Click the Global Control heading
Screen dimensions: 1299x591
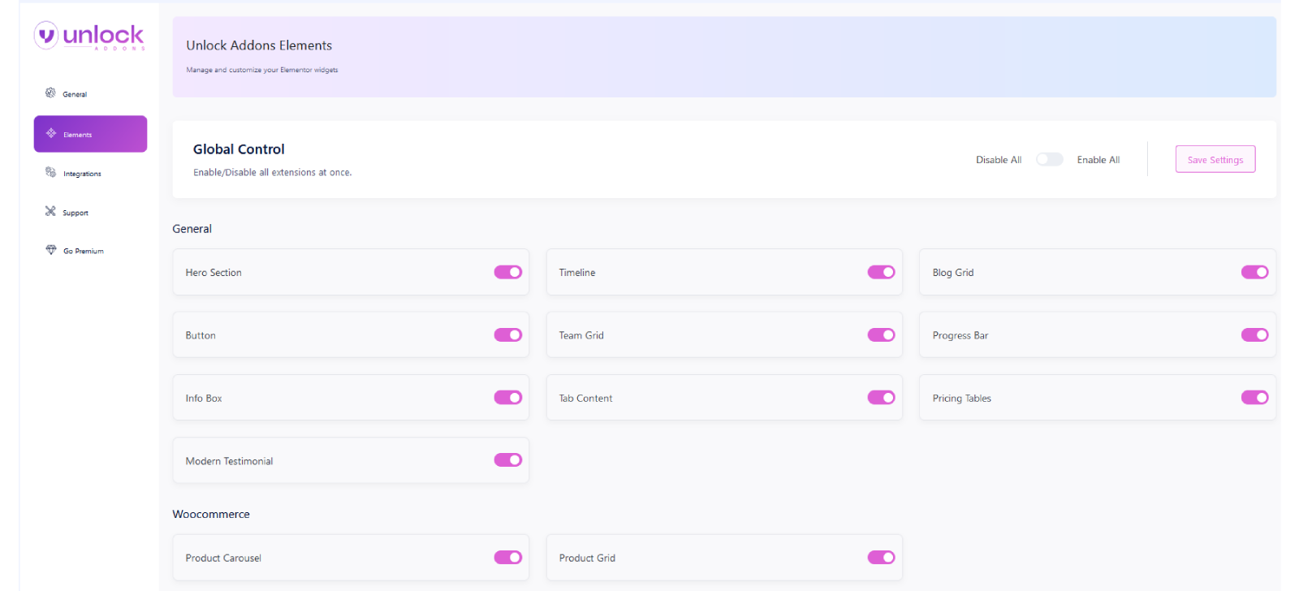[239, 149]
